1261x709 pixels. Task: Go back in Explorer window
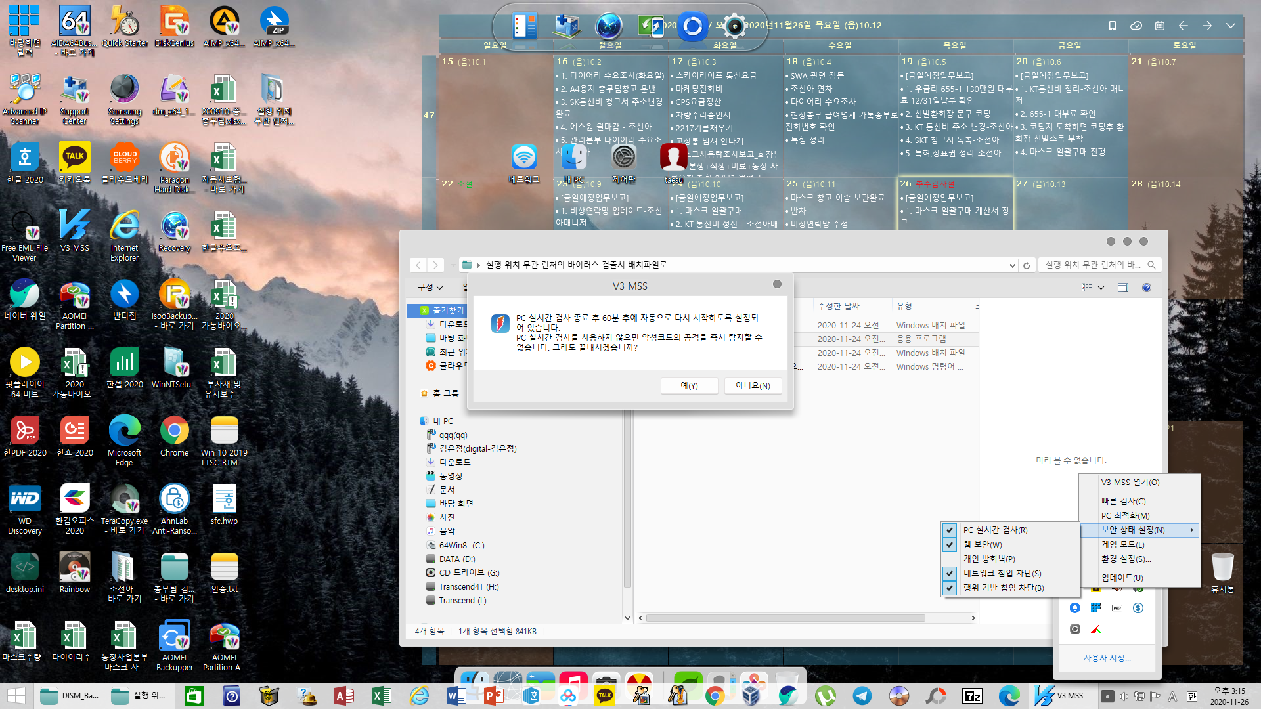pos(418,265)
